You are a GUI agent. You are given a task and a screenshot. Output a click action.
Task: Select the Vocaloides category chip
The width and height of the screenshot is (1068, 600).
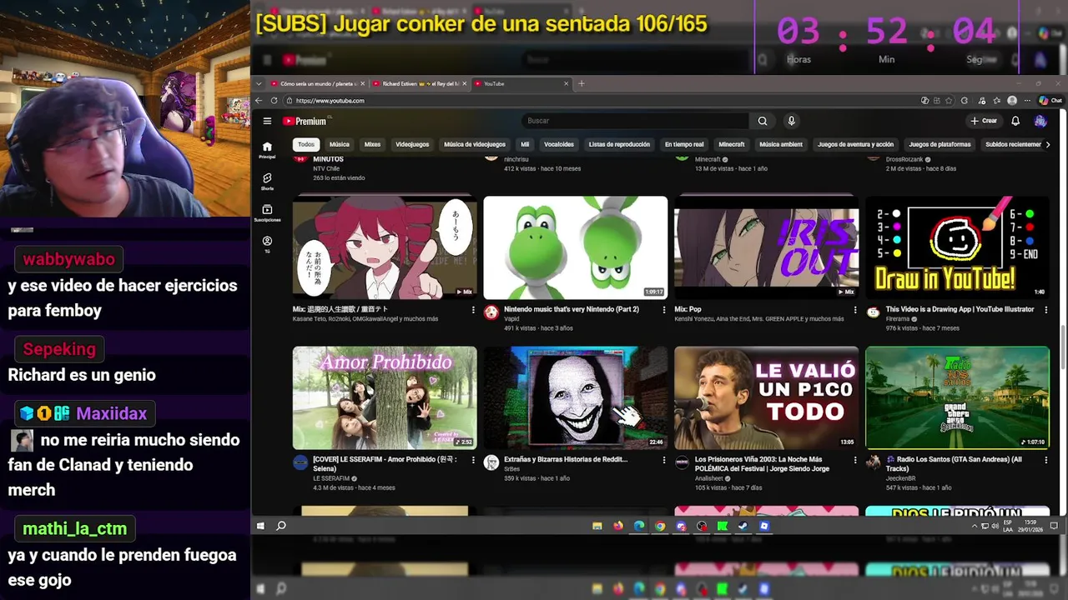click(x=559, y=144)
